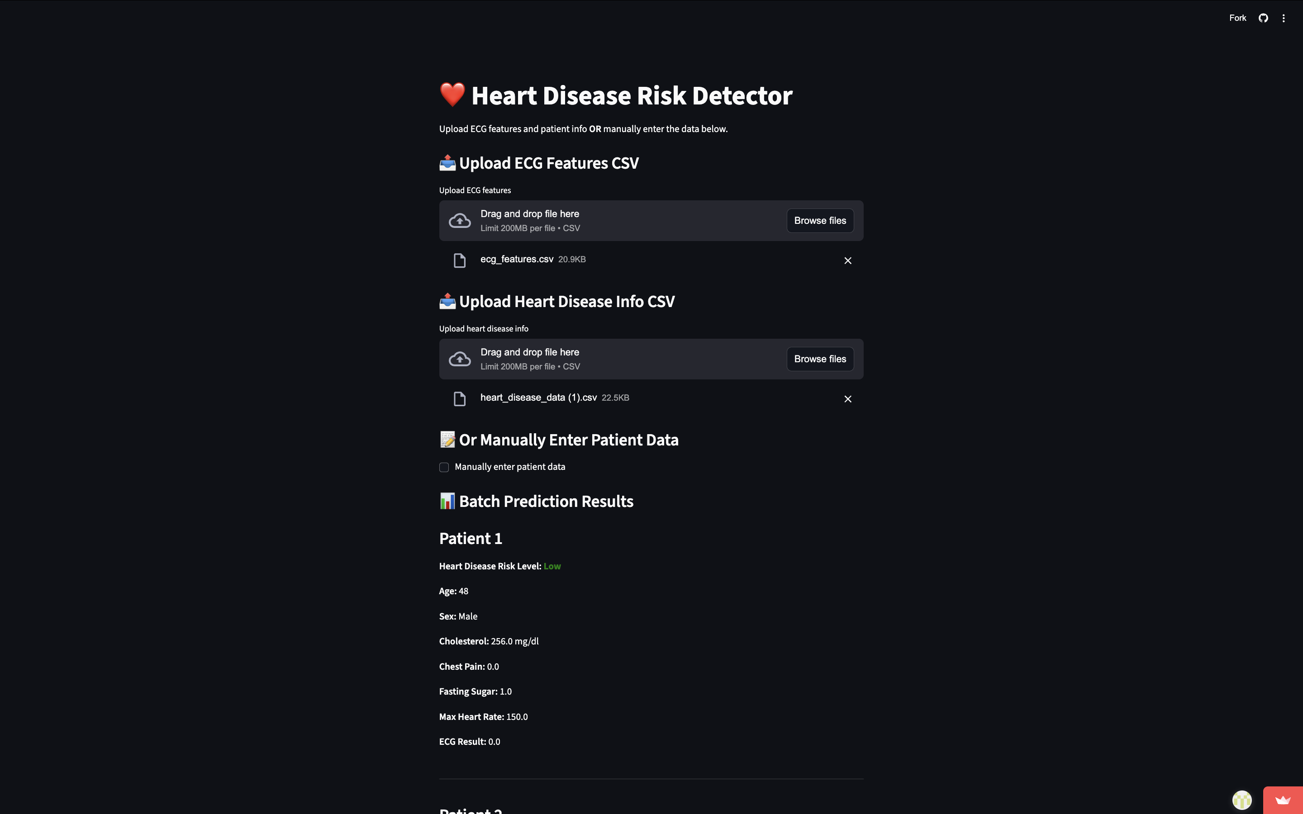Image resolution: width=1303 pixels, height=814 pixels.
Task: Click Browse files under Upload ECG features
Action: (819, 220)
